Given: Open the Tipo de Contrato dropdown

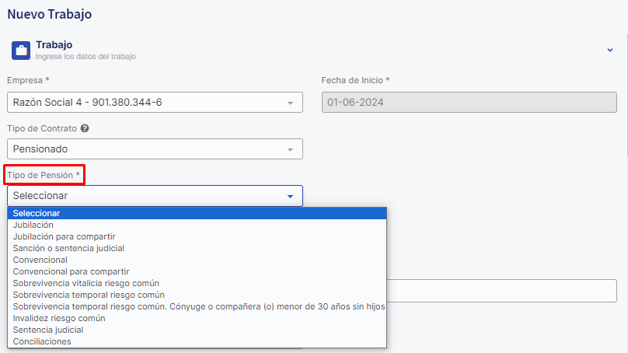Looking at the screenshot, I should (155, 149).
